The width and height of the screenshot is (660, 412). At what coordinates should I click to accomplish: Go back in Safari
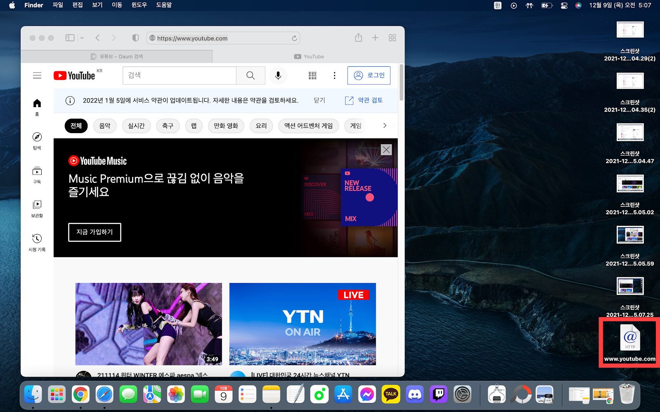click(98, 38)
